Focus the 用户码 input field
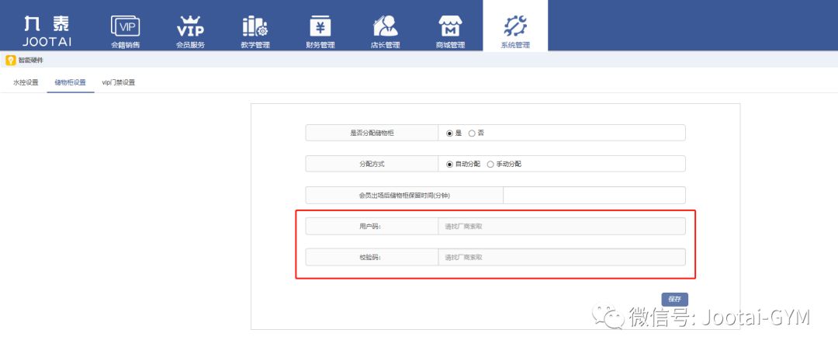This screenshot has width=838, height=354. click(x=562, y=226)
